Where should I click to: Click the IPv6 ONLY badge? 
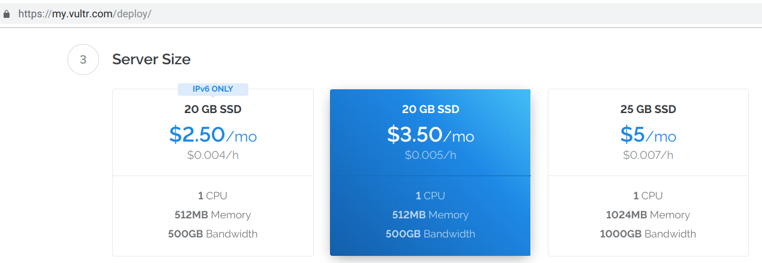click(x=213, y=89)
